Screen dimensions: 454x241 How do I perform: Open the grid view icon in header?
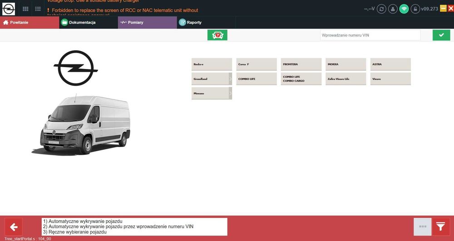pos(25,9)
